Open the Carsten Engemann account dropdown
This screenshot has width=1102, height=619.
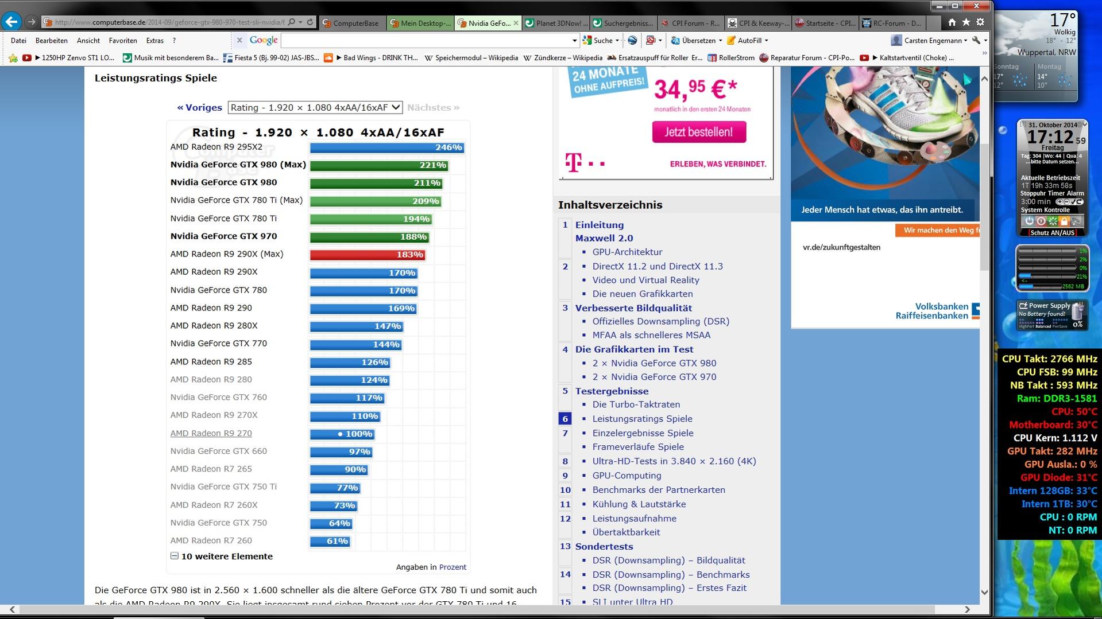coord(929,40)
